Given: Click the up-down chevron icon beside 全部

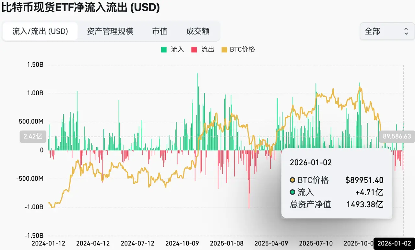Looking at the screenshot, I should click(406, 31).
